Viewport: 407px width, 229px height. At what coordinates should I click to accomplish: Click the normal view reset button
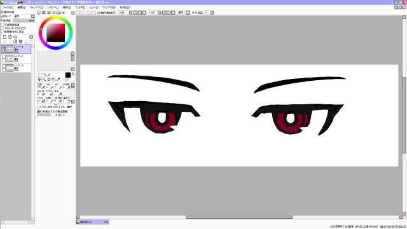[x=181, y=13]
